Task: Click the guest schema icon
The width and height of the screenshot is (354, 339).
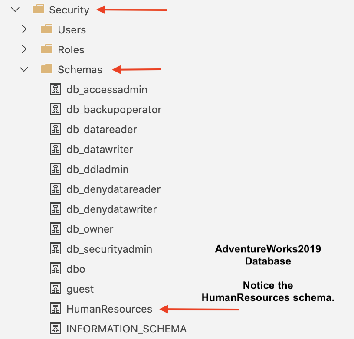Action: 55,289
